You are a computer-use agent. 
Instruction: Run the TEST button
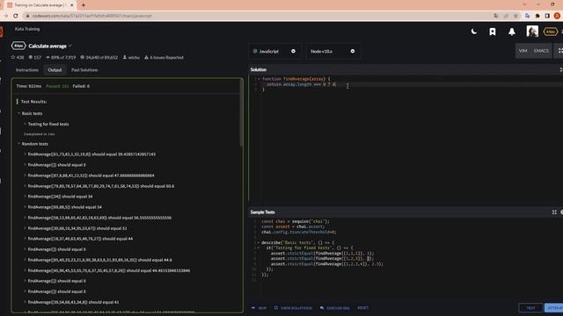tap(530, 308)
